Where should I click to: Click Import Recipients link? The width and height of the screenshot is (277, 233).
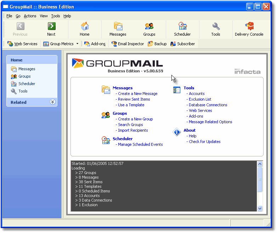(x=133, y=130)
